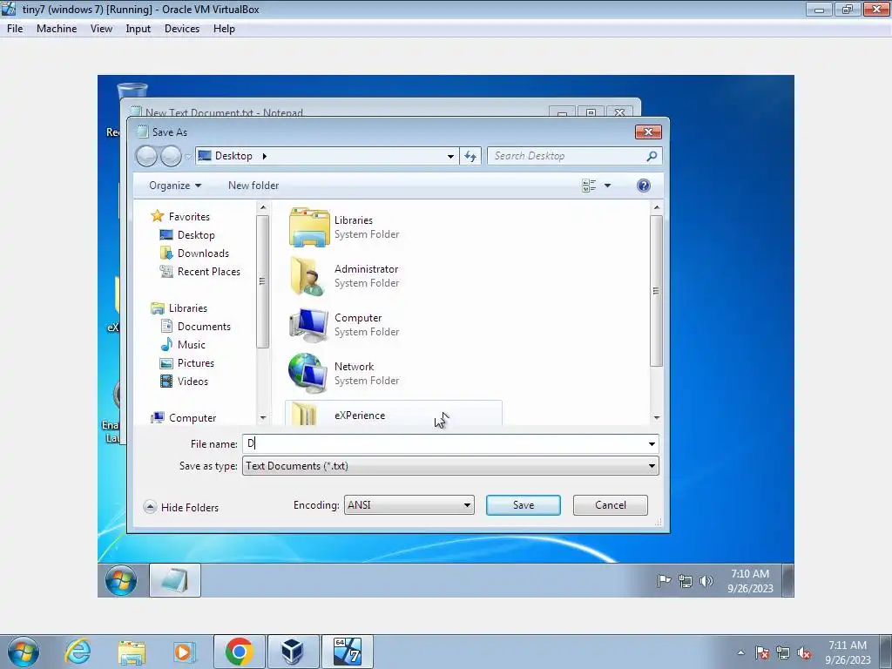Click the VirtualBox Manager icon on host taskbar
This screenshot has height=669, width=892.
[293, 652]
